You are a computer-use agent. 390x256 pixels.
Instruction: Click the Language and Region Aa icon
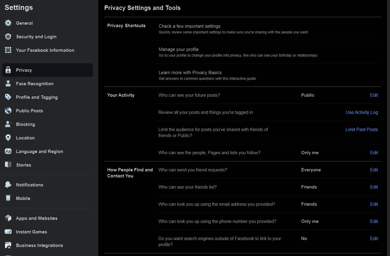tap(8, 151)
